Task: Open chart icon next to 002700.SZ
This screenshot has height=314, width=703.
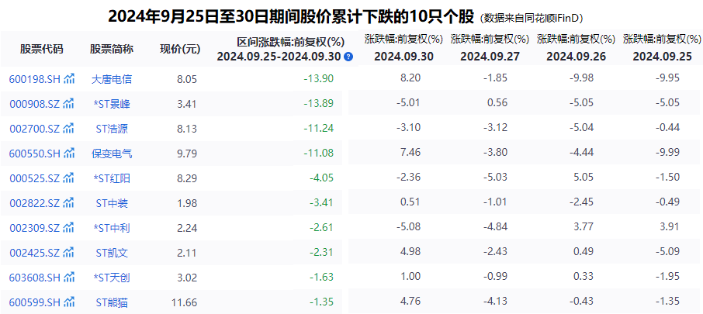Action: click(x=68, y=129)
